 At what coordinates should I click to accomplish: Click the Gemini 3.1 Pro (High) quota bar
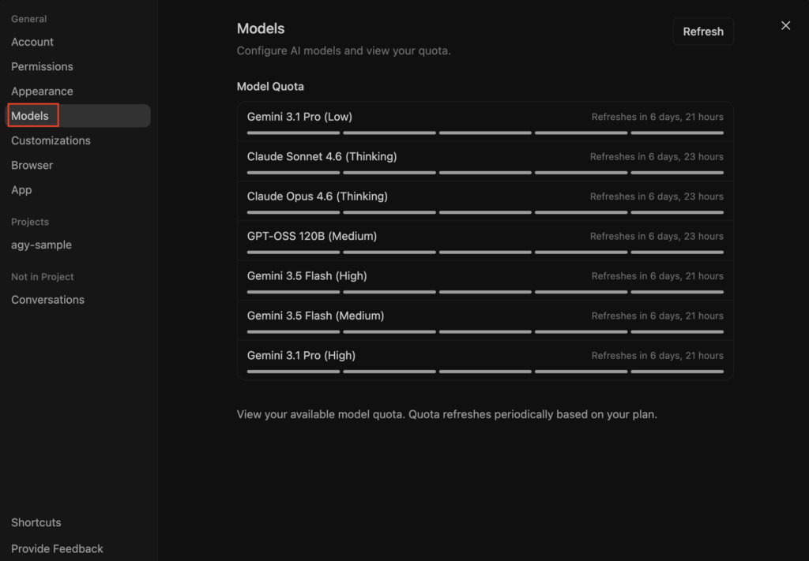pyautogui.click(x=485, y=372)
